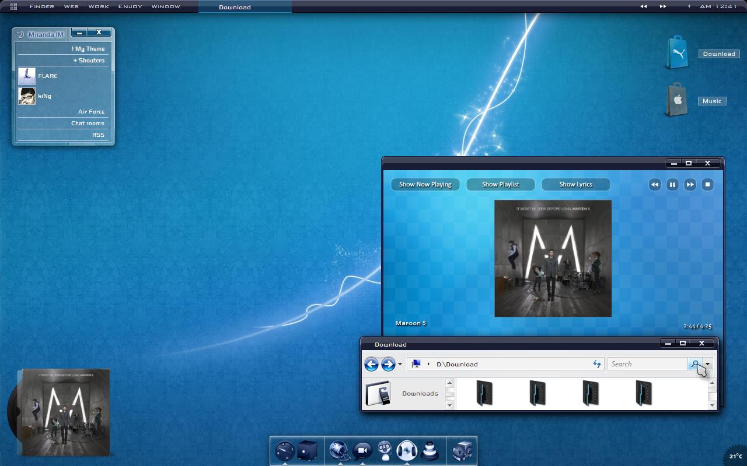Viewport: 747px width, 466px height.
Task: Launch the globe helmet browser dock icon
Action: click(x=340, y=451)
